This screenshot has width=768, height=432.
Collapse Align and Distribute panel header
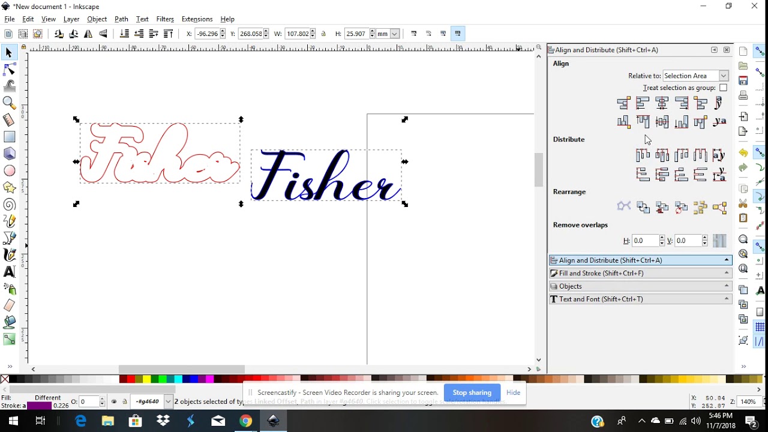[x=640, y=260]
